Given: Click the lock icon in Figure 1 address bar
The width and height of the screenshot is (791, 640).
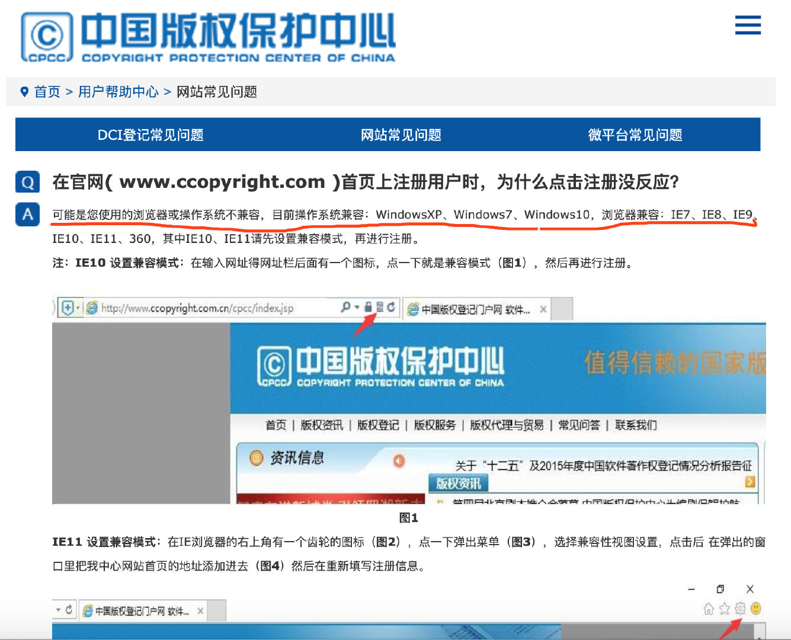Looking at the screenshot, I should click(x=368, y=307).
